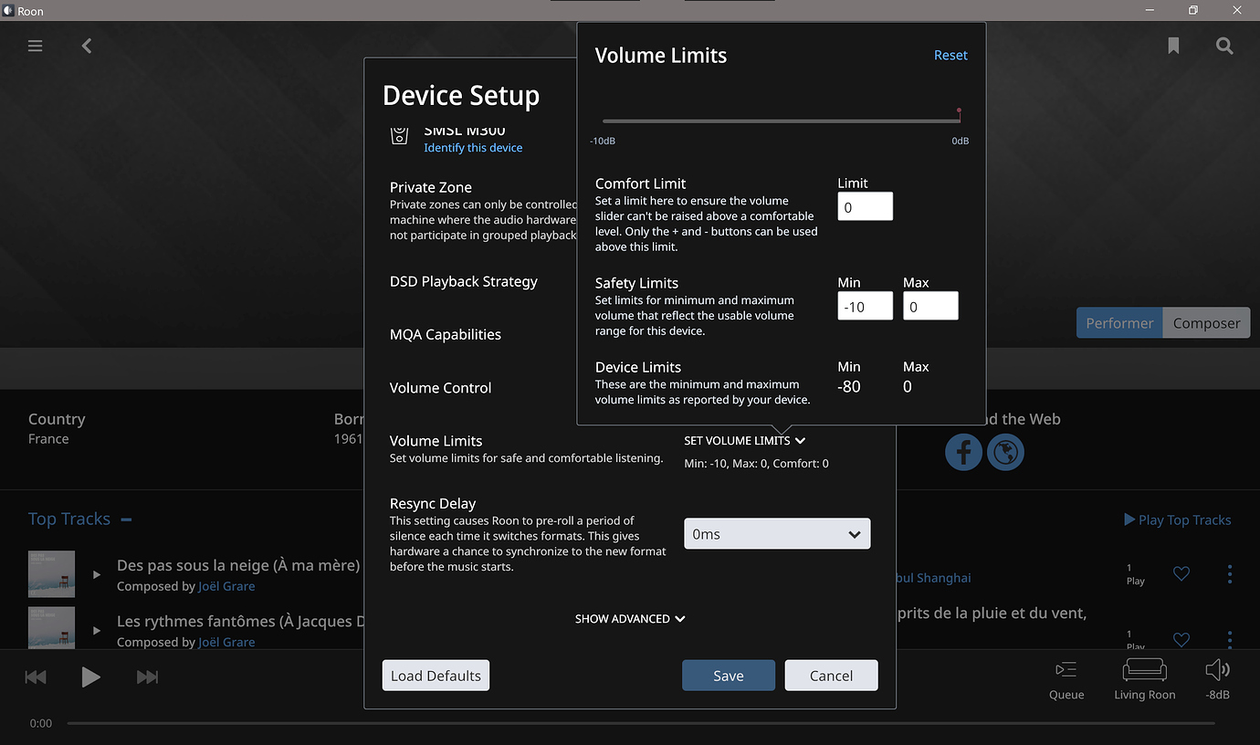Navigate back using the back arrow
The image size is (1260, 745).
coord(87,46)
